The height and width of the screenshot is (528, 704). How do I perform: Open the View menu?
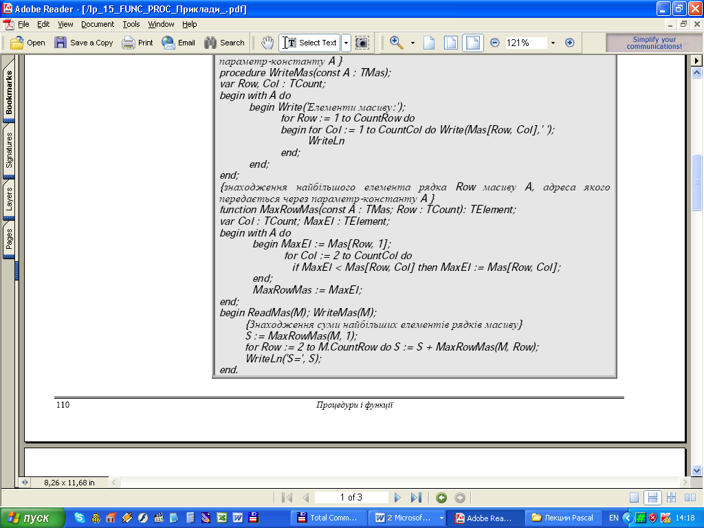point(65,24)
